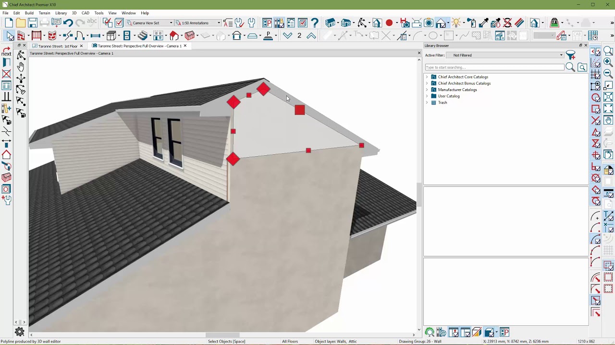This screenshot has width=615, height=345.
Task: Open the Build menu
Action: (x=29, y=13)
